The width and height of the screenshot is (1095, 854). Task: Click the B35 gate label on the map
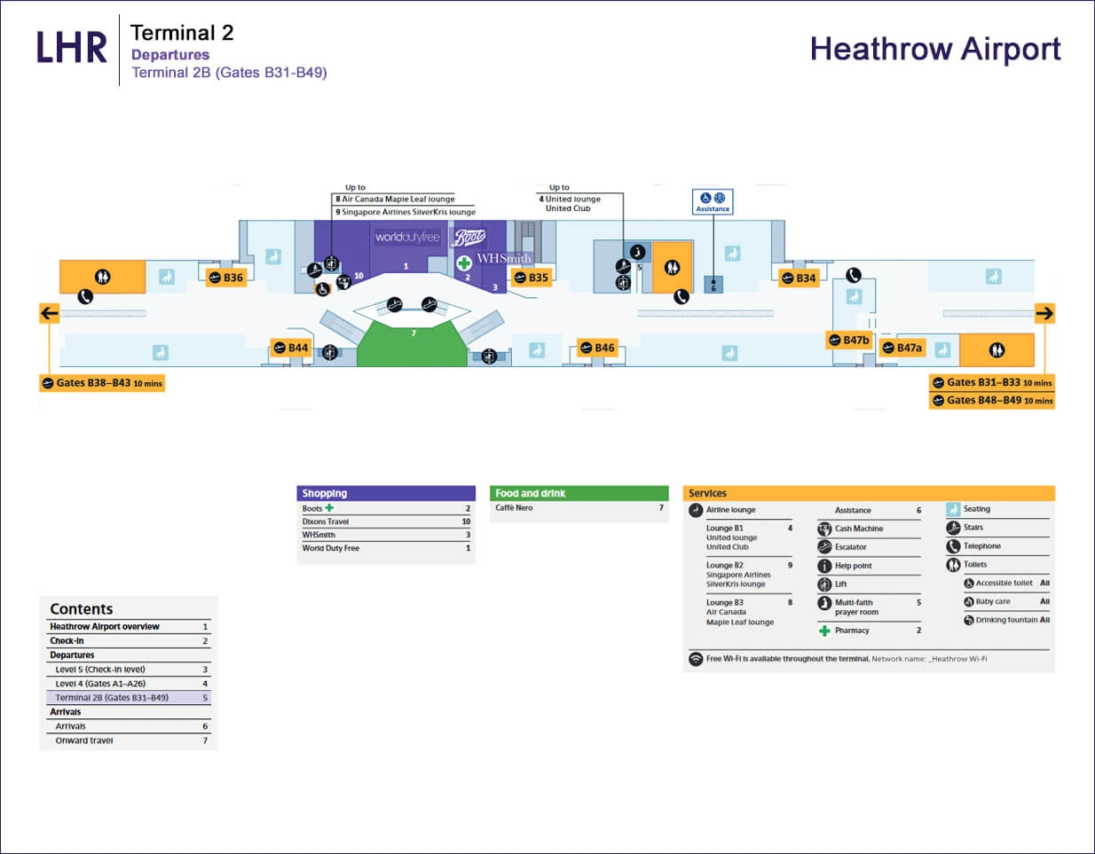pyautogui.click(x=533, y=278)
